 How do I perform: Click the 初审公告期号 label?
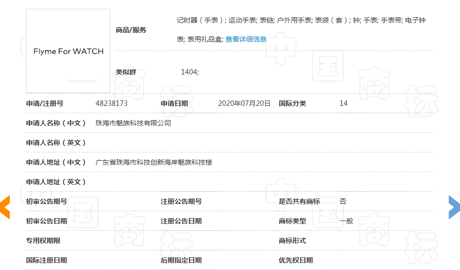(47, 201)
